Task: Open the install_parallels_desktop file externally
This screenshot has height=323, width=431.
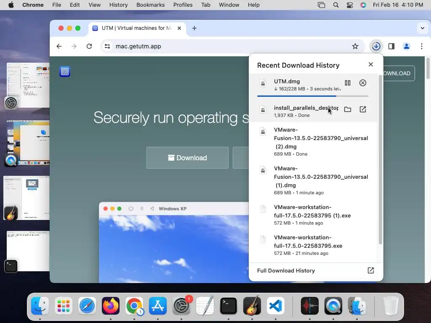Action: (362, 109)
